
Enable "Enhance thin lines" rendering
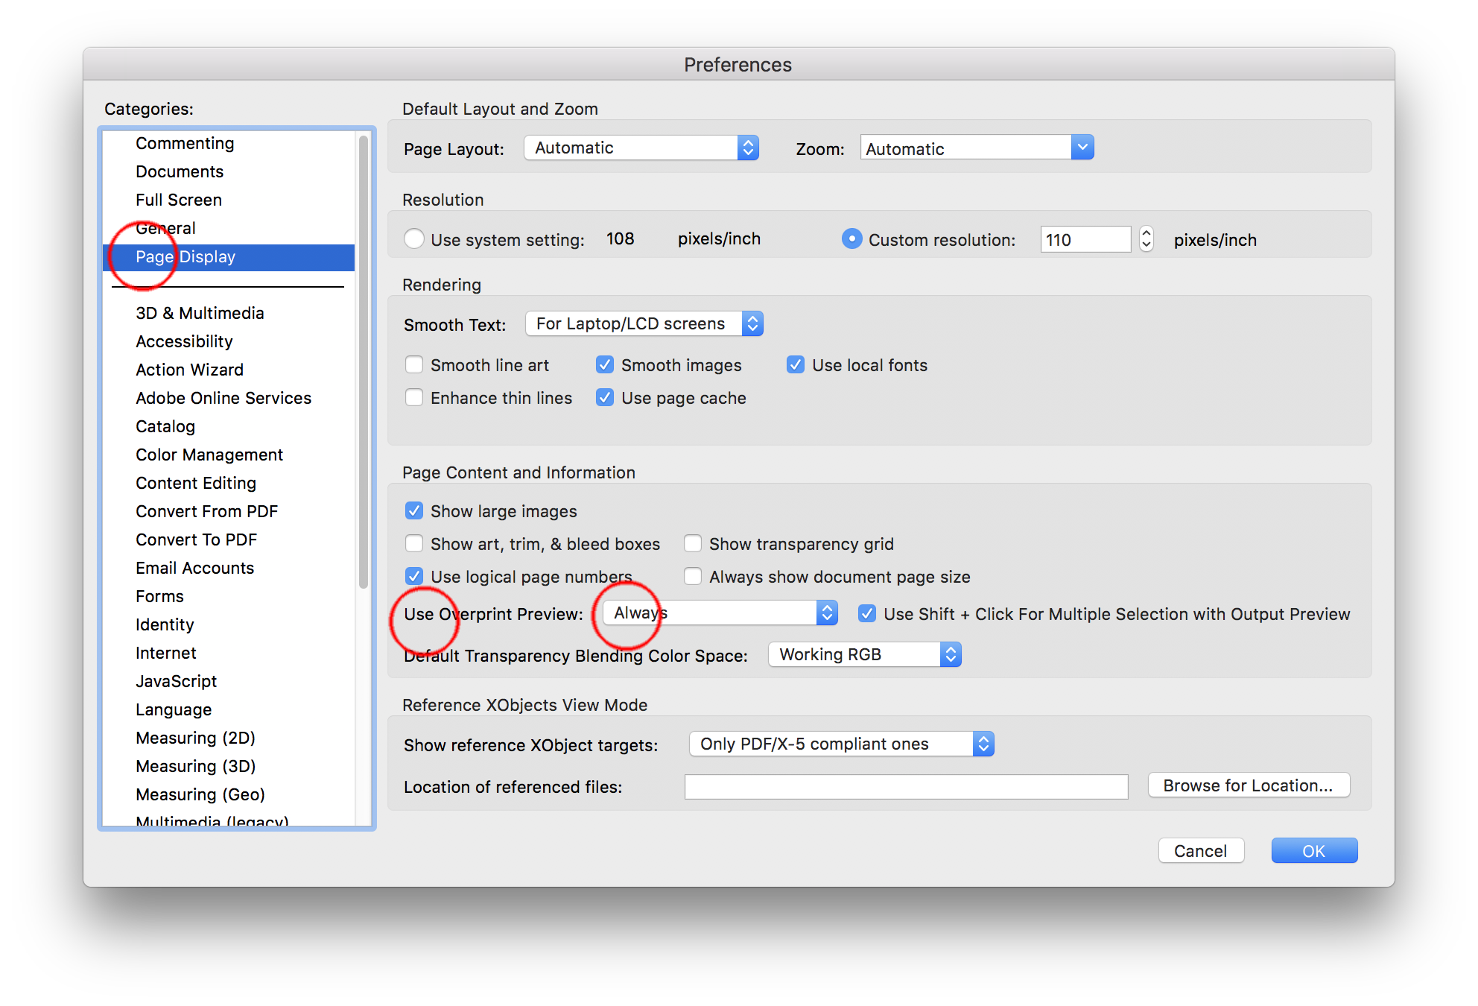pyautogui.click(x=415, y=397)
